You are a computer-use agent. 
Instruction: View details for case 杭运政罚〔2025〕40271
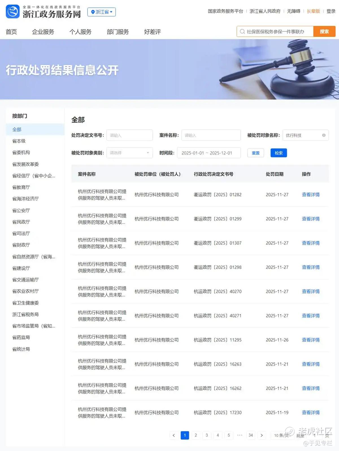click(311, 315)
